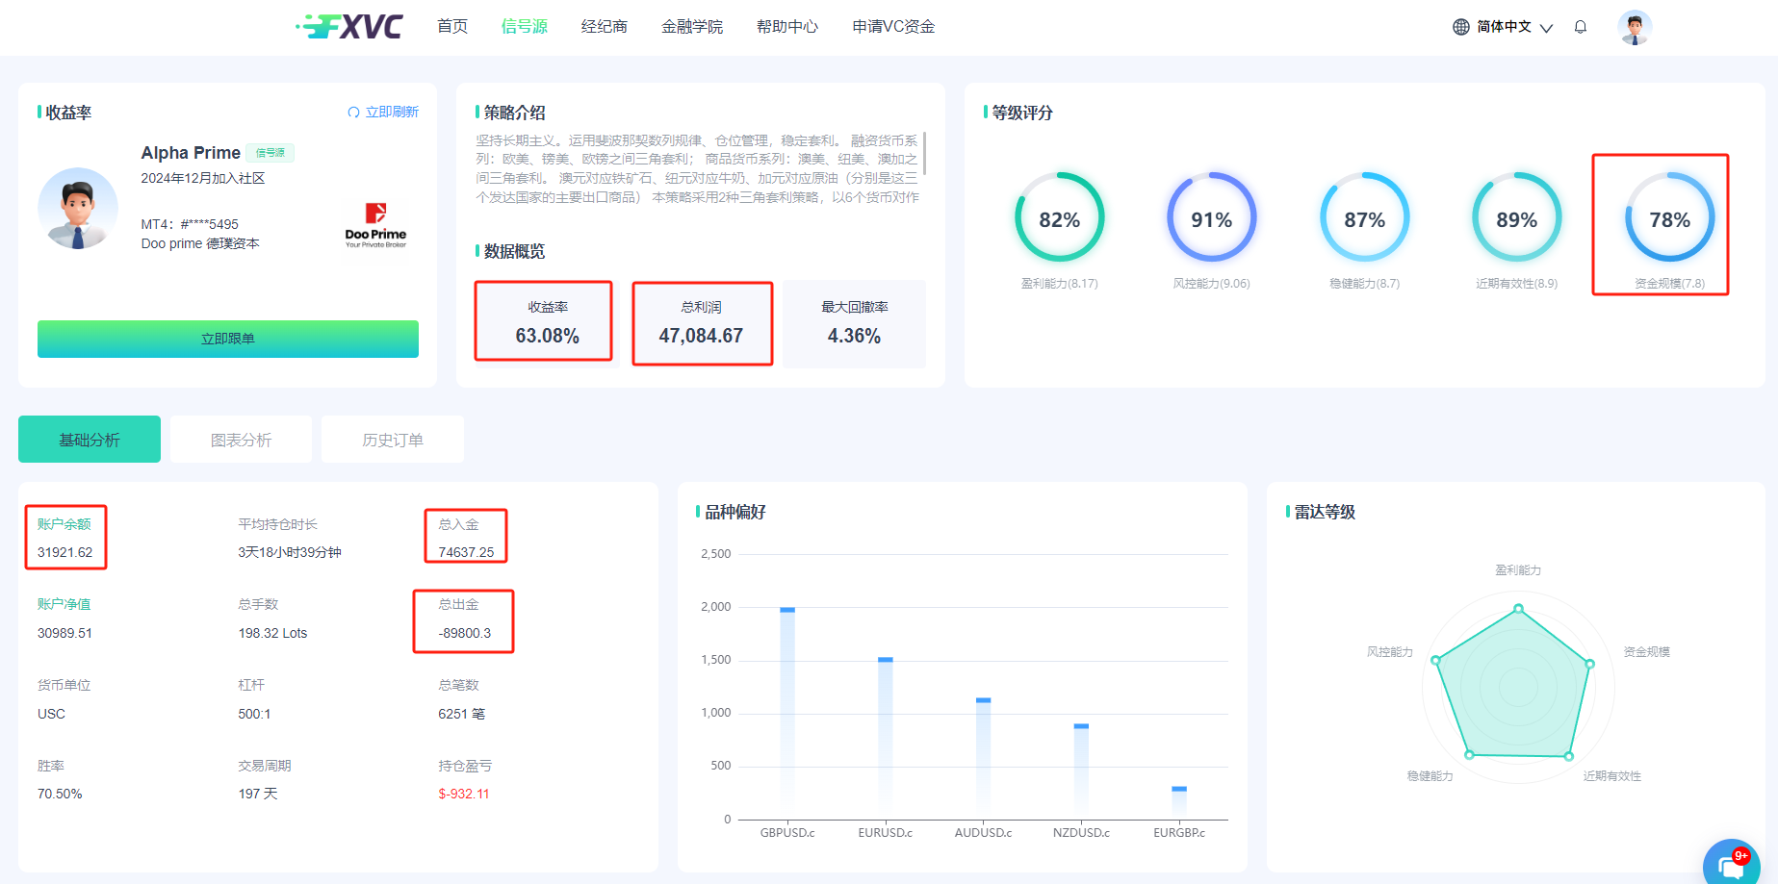Switch to the 图表分析 tab
1778x884 pixels.
pos(241,440)
